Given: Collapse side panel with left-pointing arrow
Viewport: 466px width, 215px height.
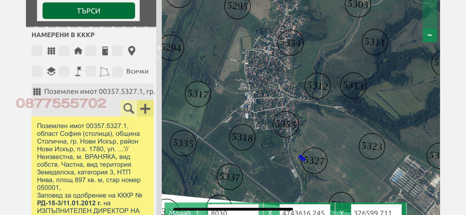Looking at the screenshot, I should pos(158,48).
